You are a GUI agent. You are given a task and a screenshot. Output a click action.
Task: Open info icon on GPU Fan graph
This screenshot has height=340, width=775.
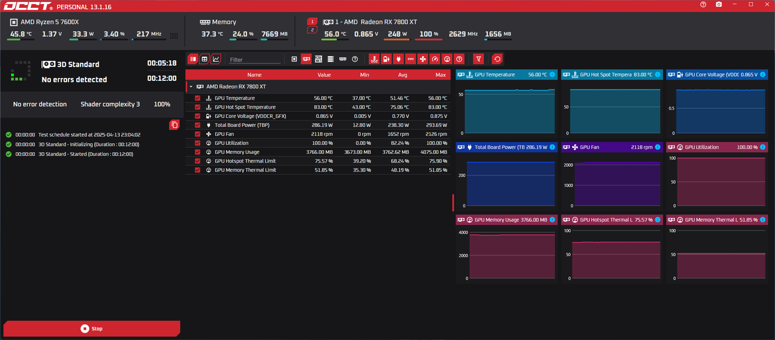coord(658,147)
